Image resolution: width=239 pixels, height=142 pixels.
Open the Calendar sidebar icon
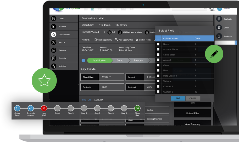[54, 50]
